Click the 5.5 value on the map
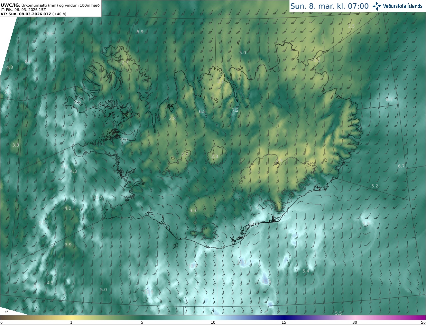Image resolution: width=426 pixels, height=325 pixels. 338,313
